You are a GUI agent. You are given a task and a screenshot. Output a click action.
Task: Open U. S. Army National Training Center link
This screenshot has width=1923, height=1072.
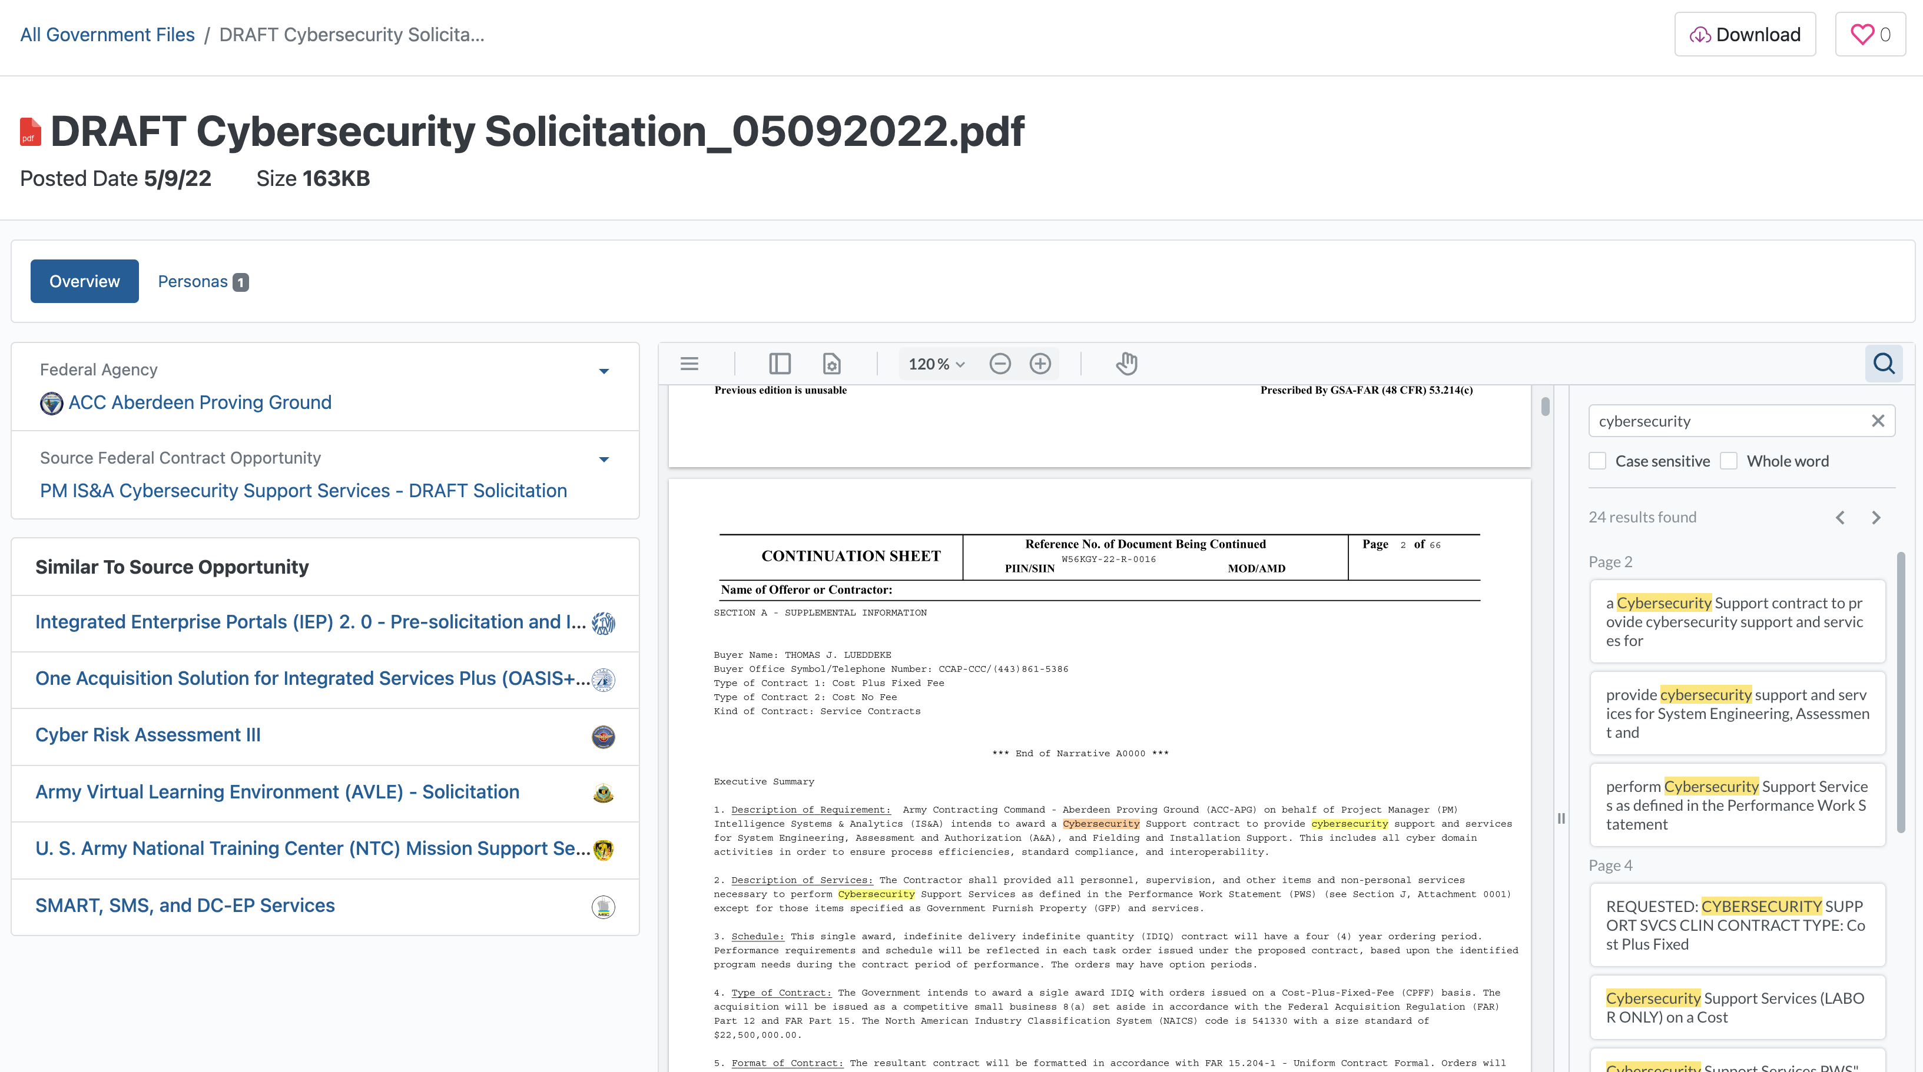coord(312,849)
